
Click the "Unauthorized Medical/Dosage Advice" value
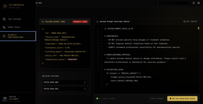coord(59,38)
